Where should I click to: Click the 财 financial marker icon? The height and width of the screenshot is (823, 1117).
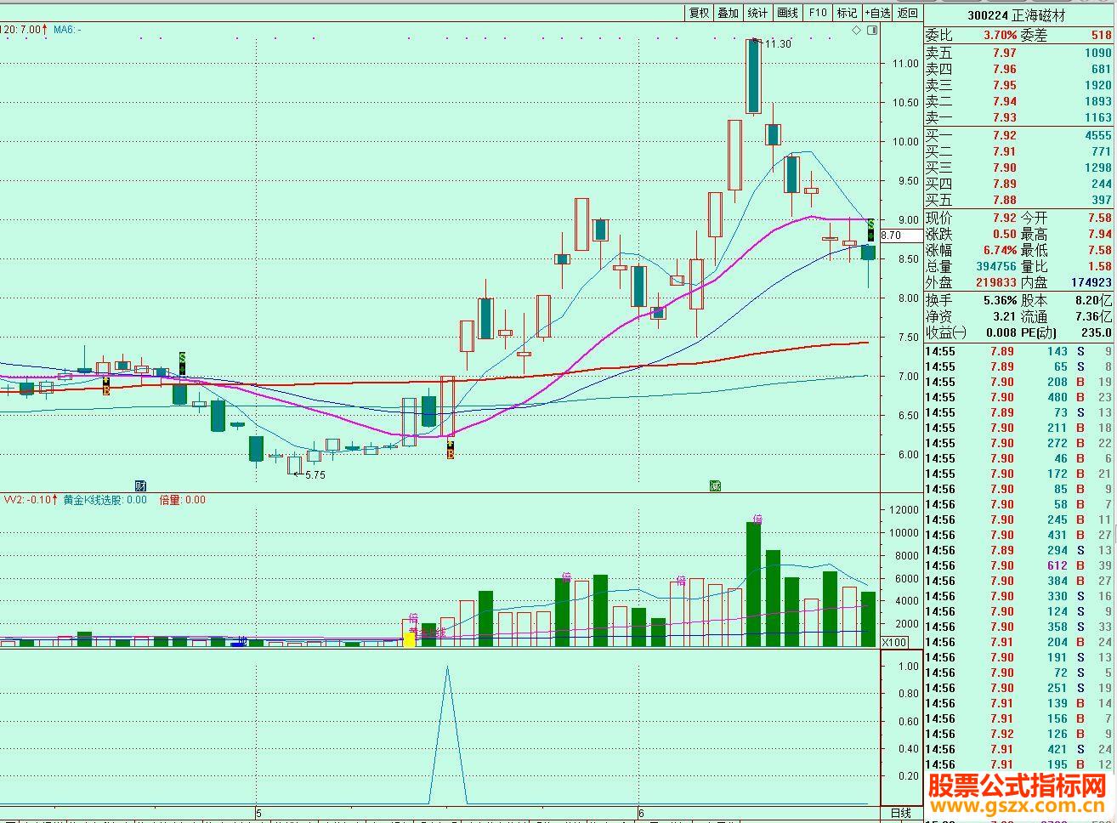pos(141,485)
